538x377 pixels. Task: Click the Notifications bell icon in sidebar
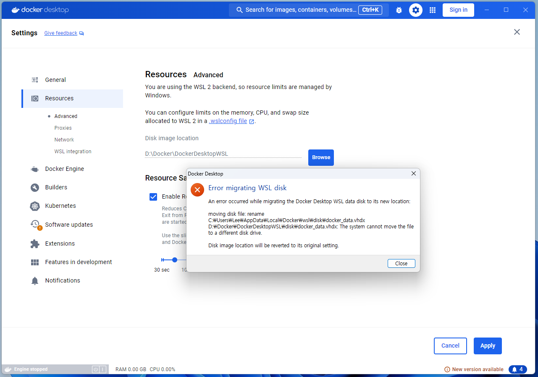(35, 280)
